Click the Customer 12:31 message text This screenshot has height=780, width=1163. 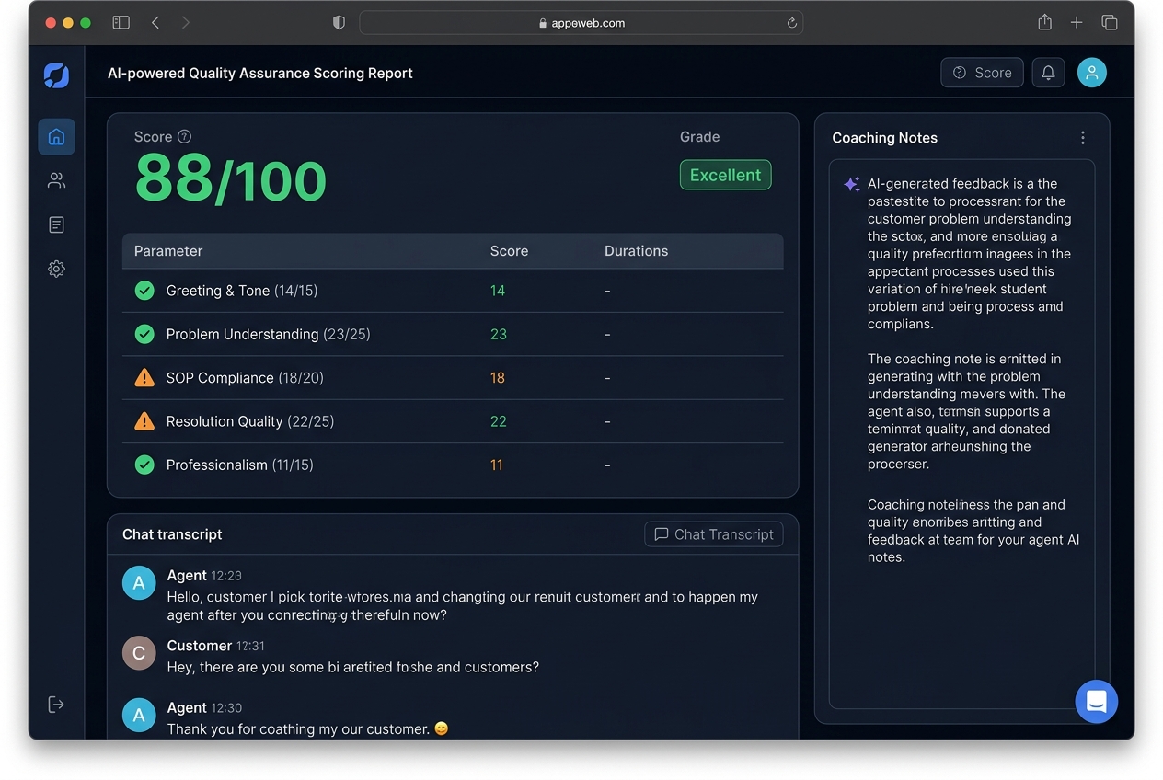(x=353, y=667)
